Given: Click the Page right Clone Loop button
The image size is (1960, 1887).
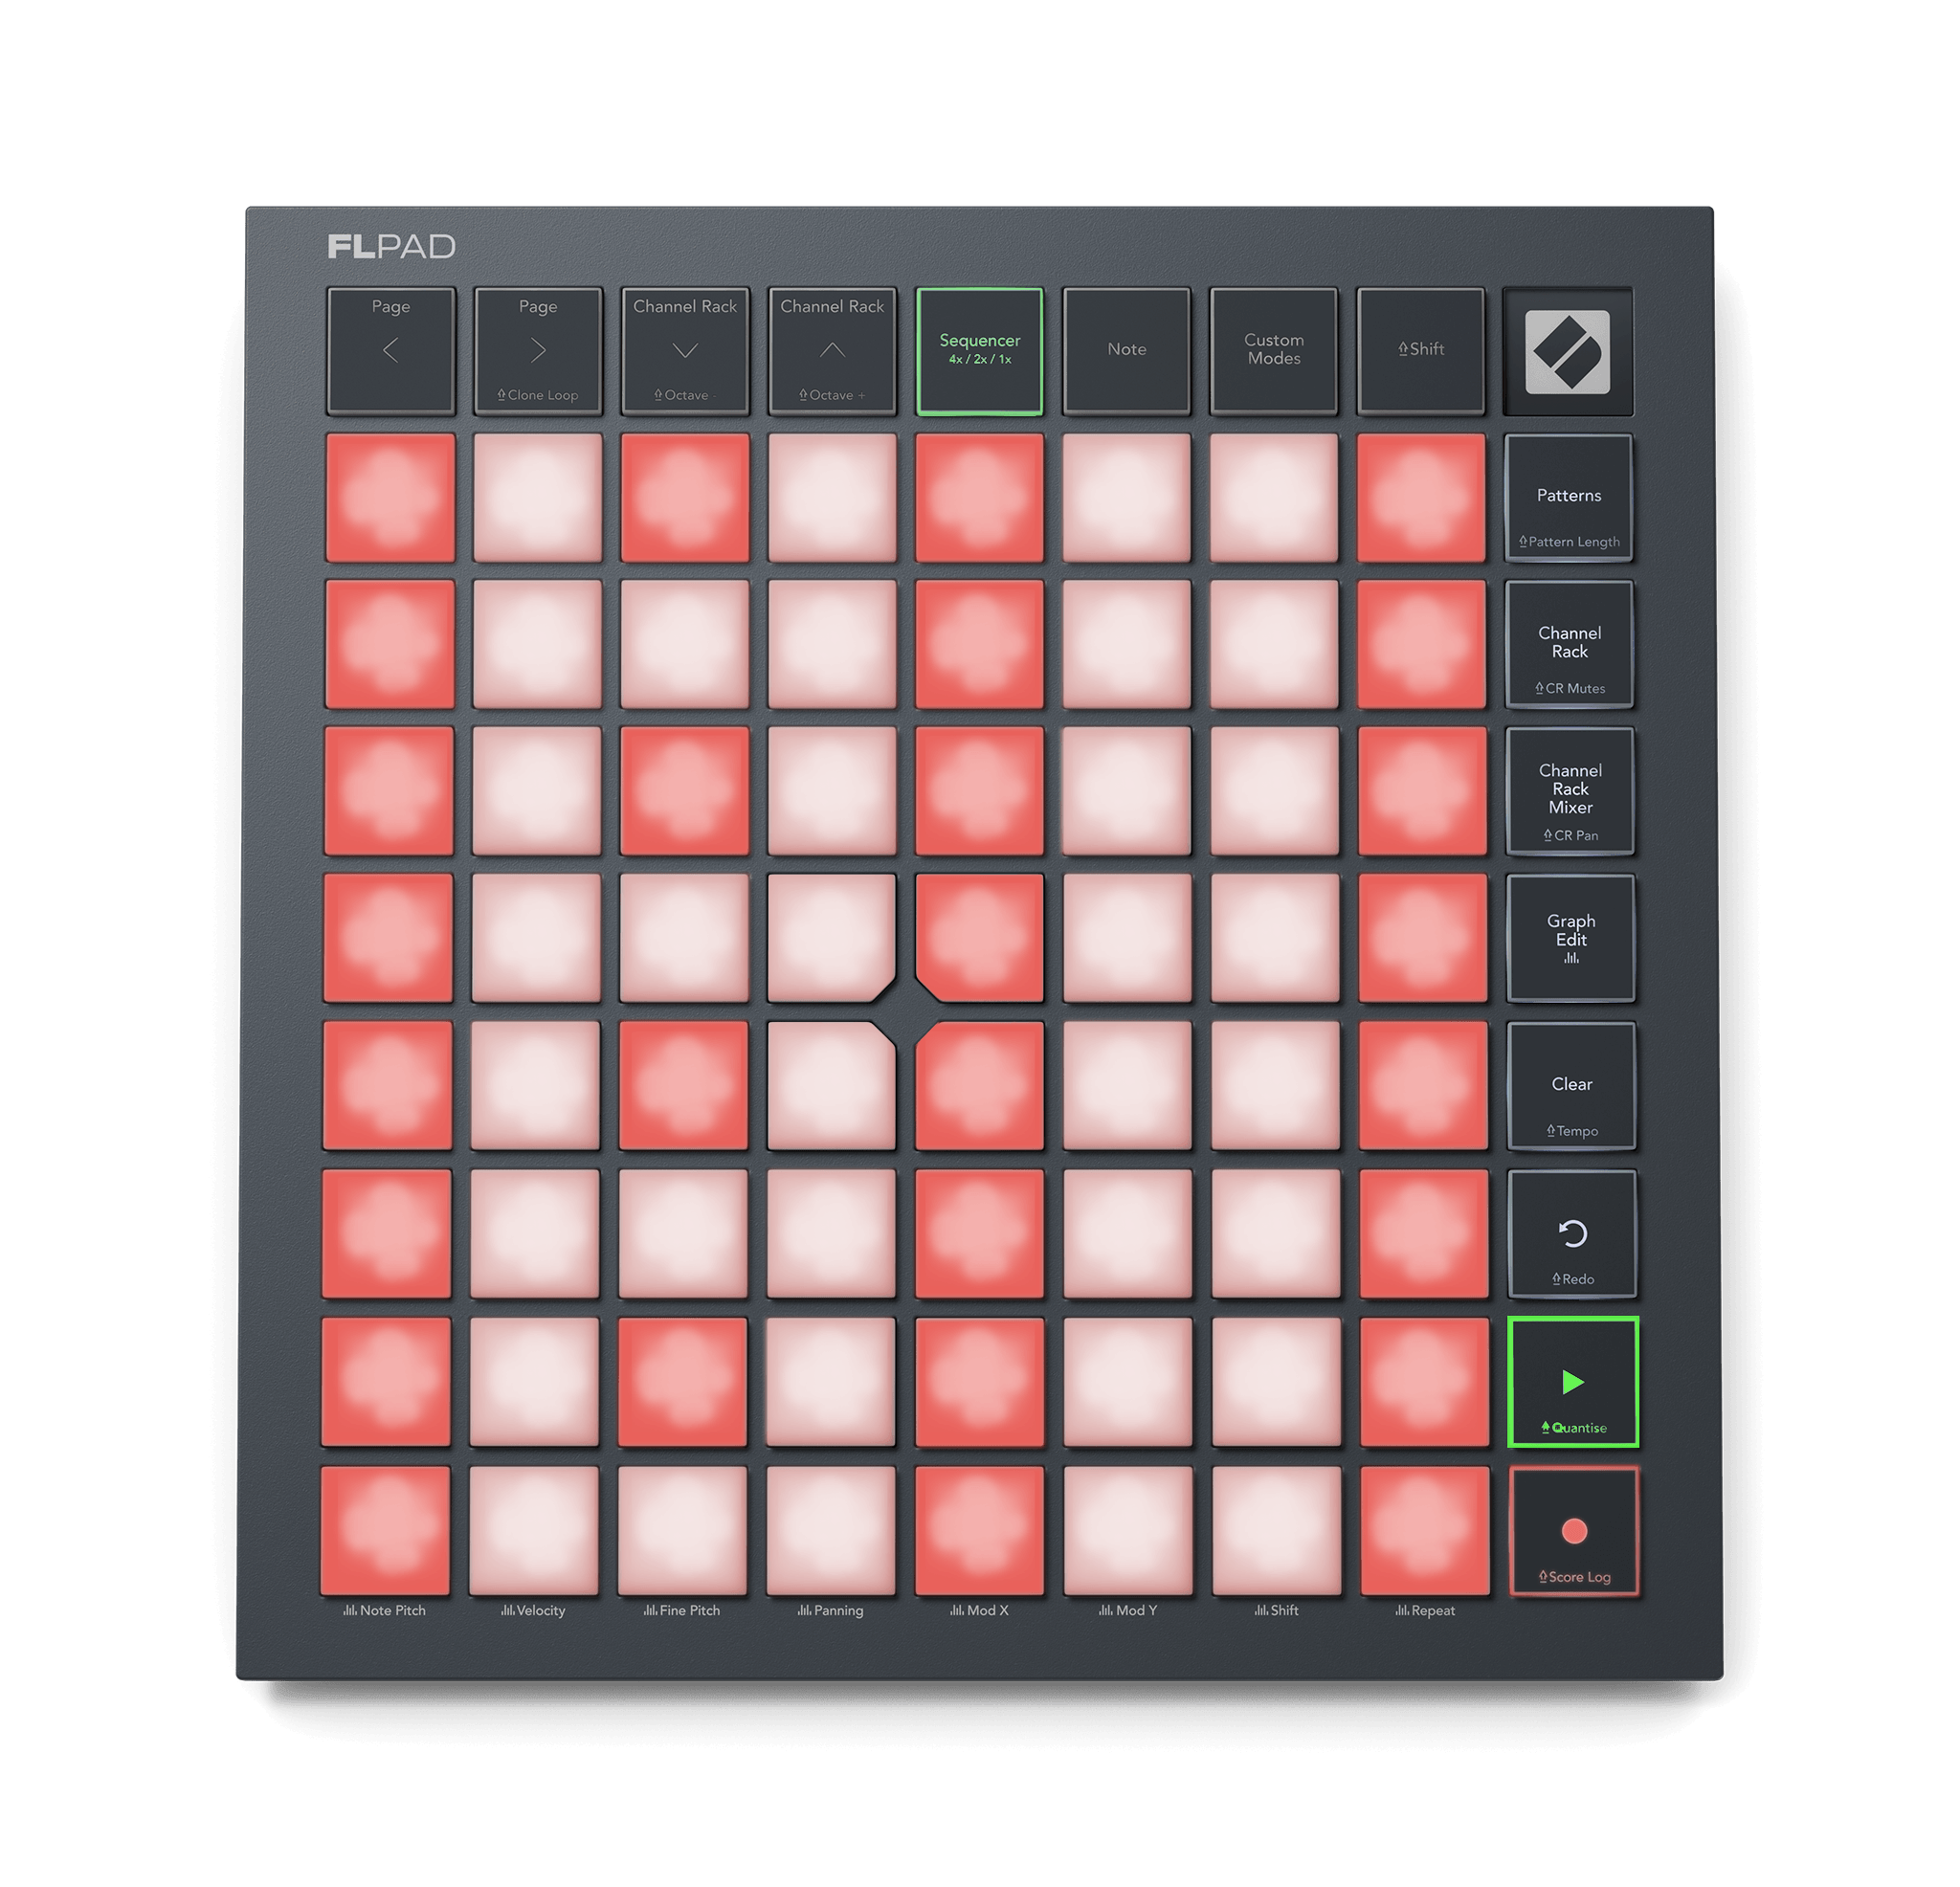Looking at the screenshot, I should (x=538, y=351).
